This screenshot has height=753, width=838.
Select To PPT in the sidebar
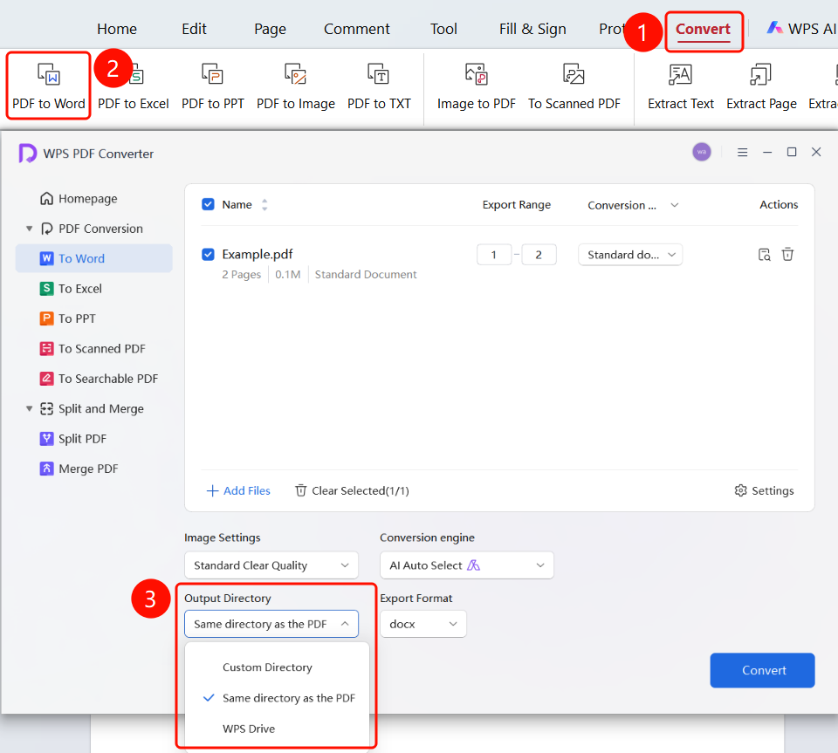(68, 318)
